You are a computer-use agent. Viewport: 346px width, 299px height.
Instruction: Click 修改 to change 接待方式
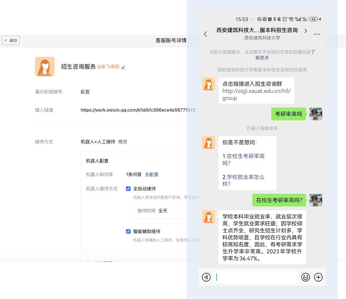point(123,142)
